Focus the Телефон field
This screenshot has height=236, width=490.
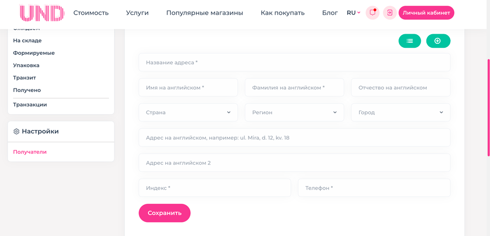(x=374, y=188)
